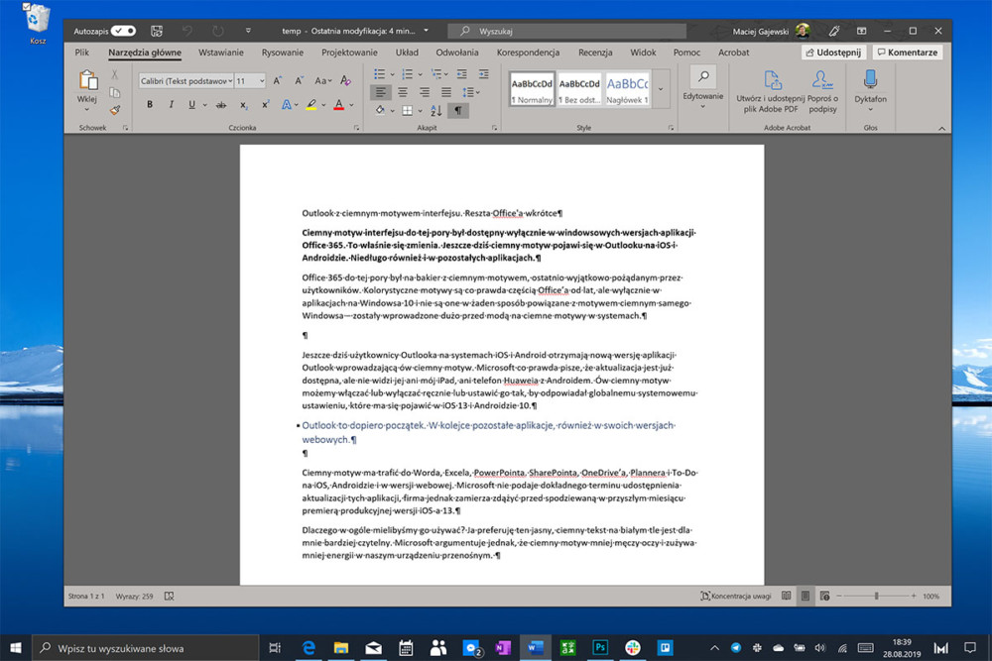Toggle Underline formatting

click(191, 105)
